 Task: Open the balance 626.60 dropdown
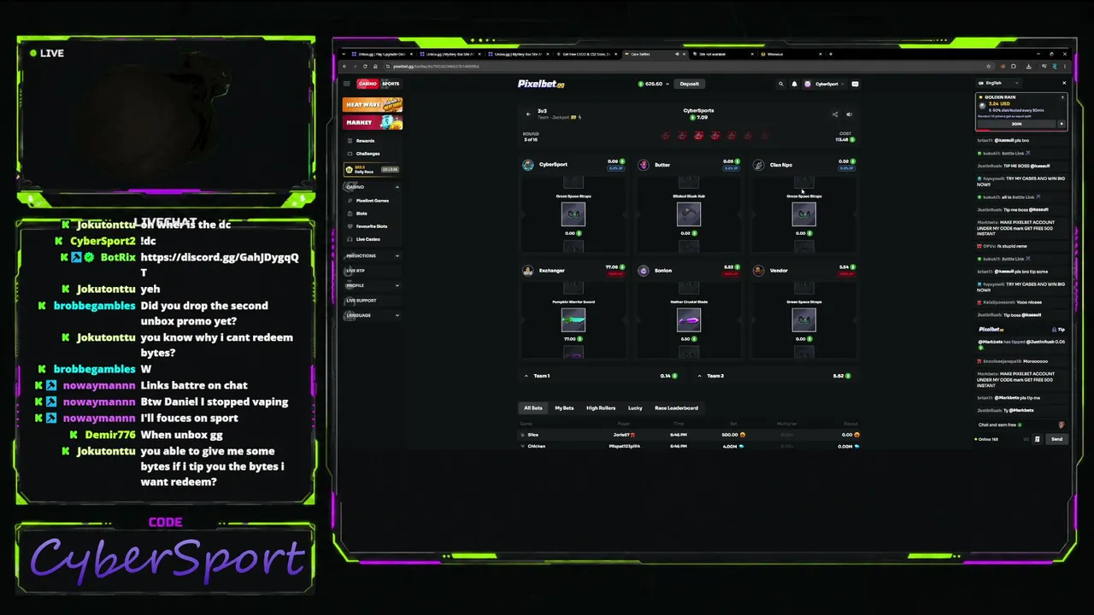tap(653, 84)
